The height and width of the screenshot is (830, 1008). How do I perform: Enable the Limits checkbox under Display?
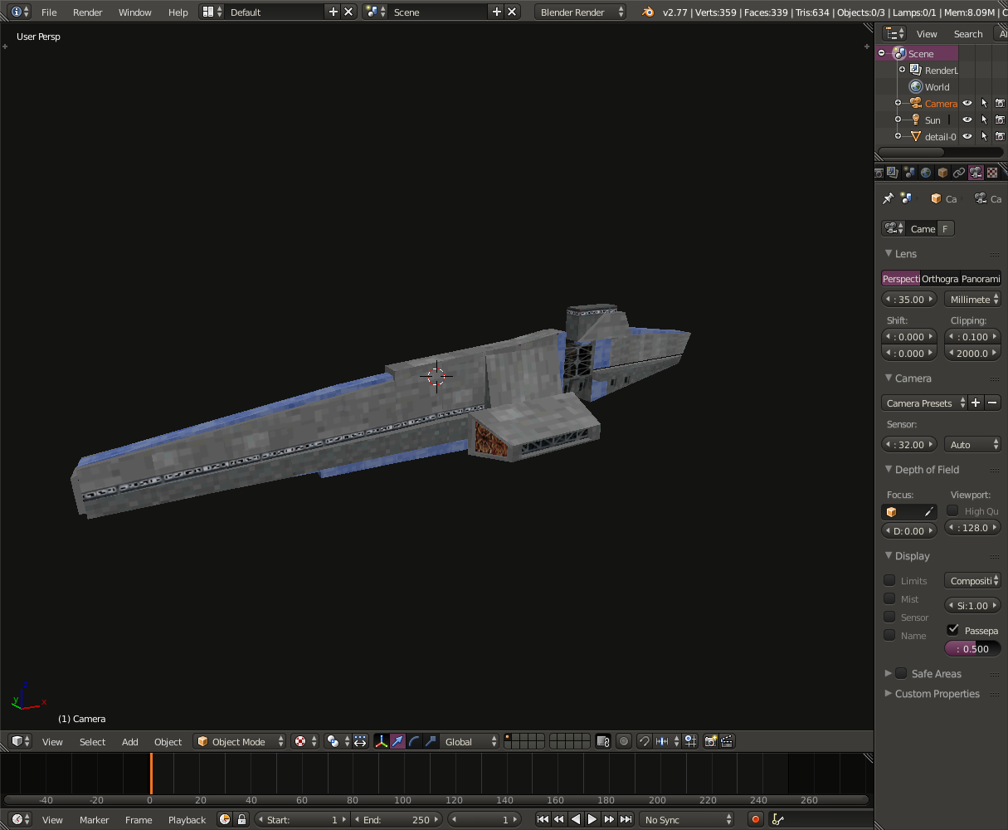click(889, 580)
